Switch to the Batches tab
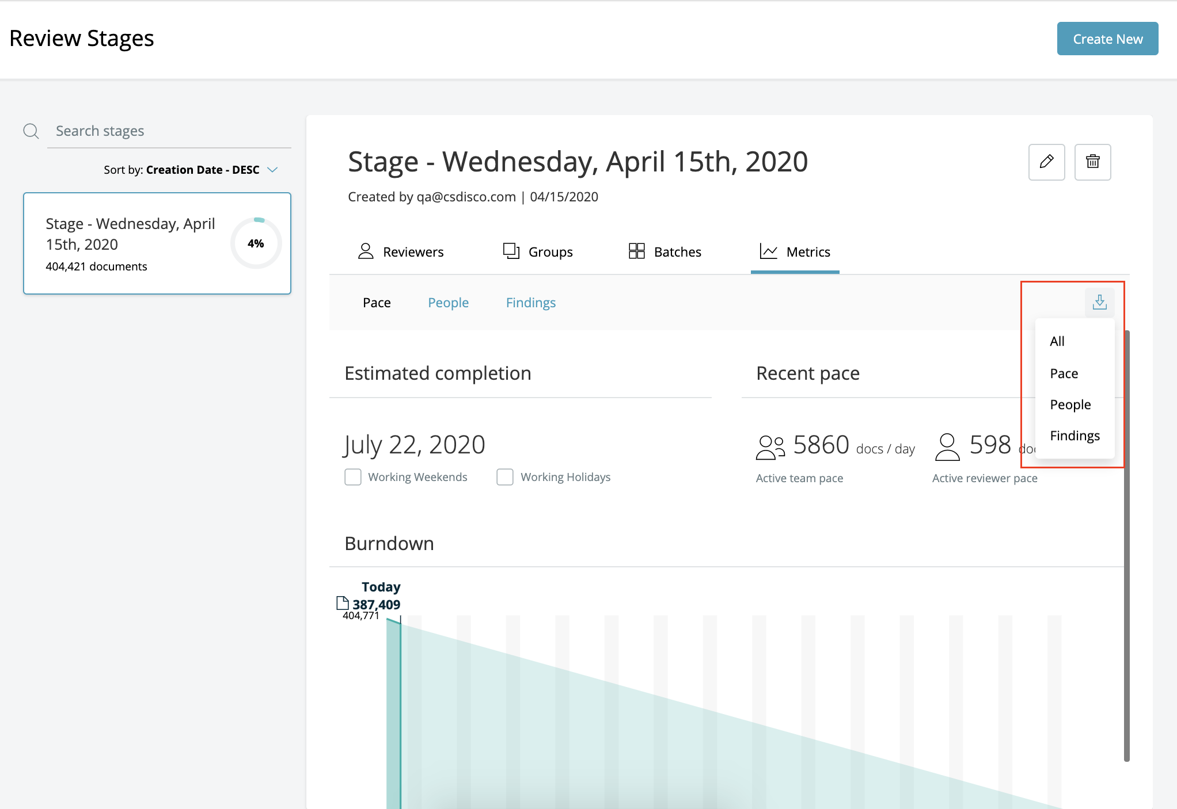Image resolution: width=1177 pixels, height=809 pixels. pyautogui.click(x=665, y=252)
